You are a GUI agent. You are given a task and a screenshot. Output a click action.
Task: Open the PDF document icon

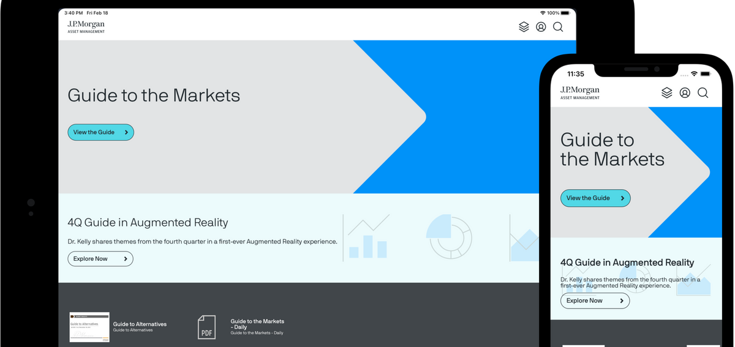[207, 327]
